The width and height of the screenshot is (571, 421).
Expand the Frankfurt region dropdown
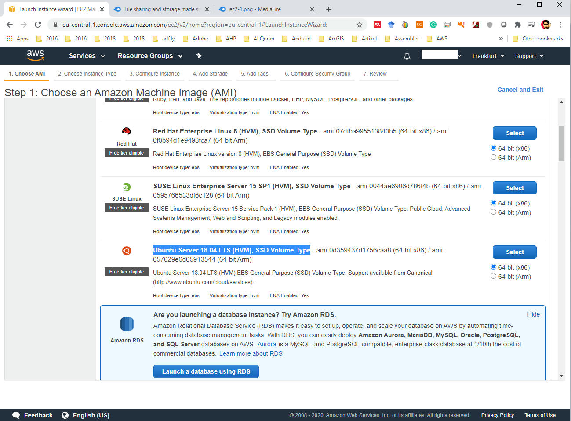[x=487, y=56]
